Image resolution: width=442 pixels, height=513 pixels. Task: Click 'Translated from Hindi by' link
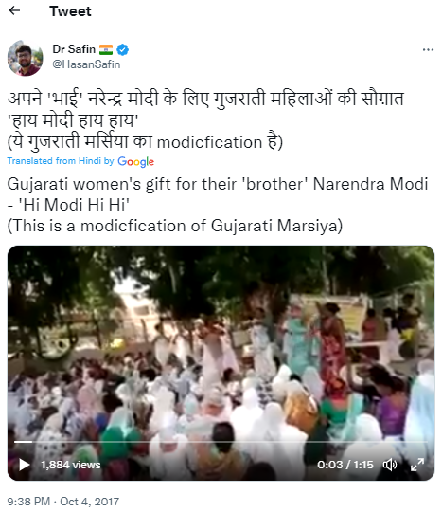(61, 161)
